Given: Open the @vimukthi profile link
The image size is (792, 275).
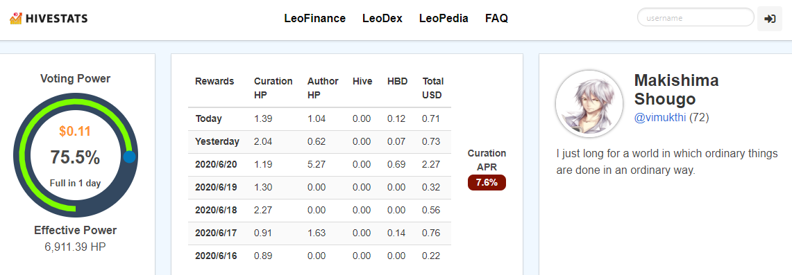Looking at the screenshot, I should 660,118.
